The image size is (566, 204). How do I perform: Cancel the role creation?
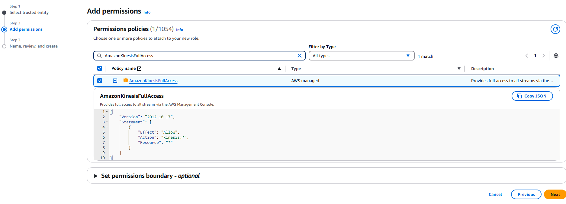pyautogui.click(x=495, y=194)
